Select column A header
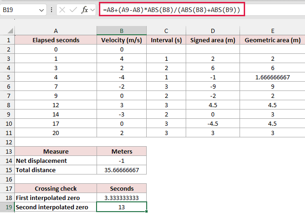The image size is (305, 213). pyautogui.click(x=56, y=31)
